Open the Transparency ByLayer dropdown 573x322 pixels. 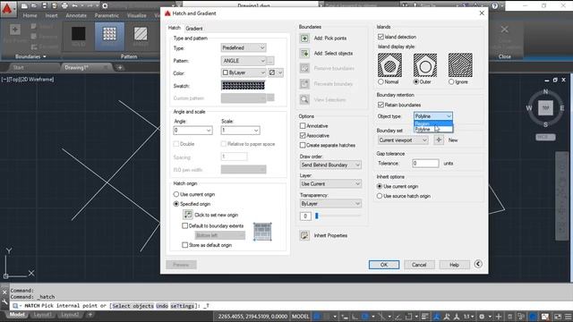coord(330,203)
